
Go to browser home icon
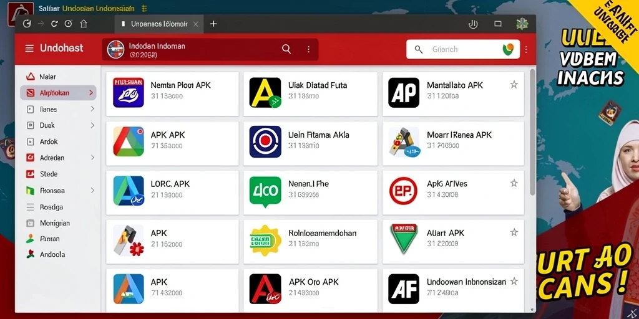pyautogui.click(x=84, y=24)
